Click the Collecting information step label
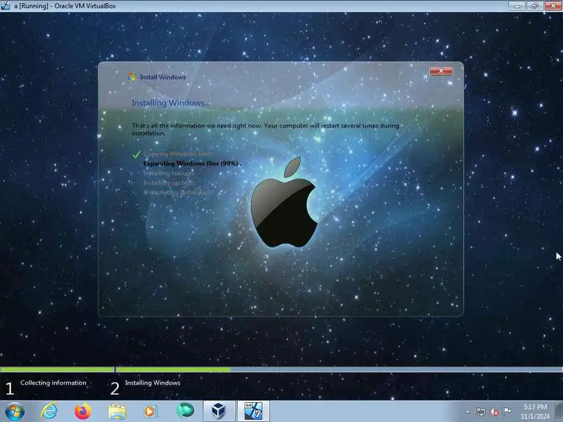Screen dimensions: 563x422 [53, 383]
